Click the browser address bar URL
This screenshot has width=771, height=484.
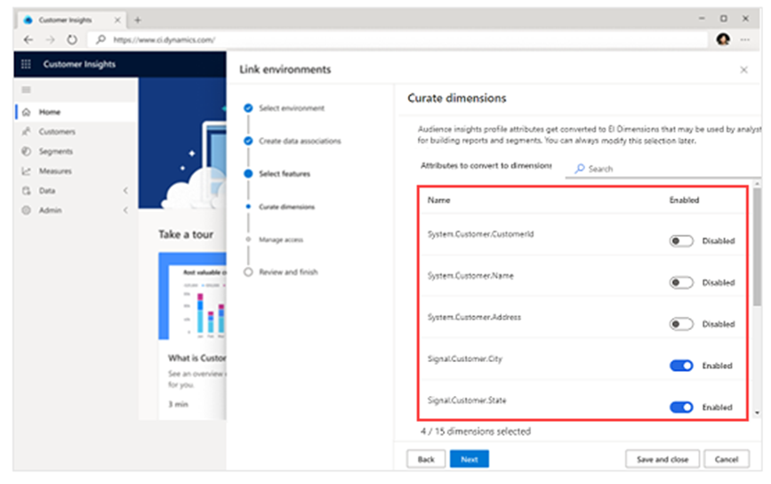click(164, 39)
